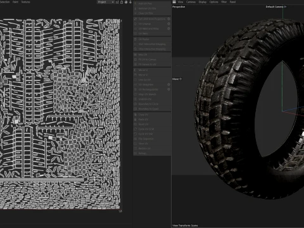304x228 pixels.
Task: Apply Cycle UV CW
Action: click(x=152, y=134)
